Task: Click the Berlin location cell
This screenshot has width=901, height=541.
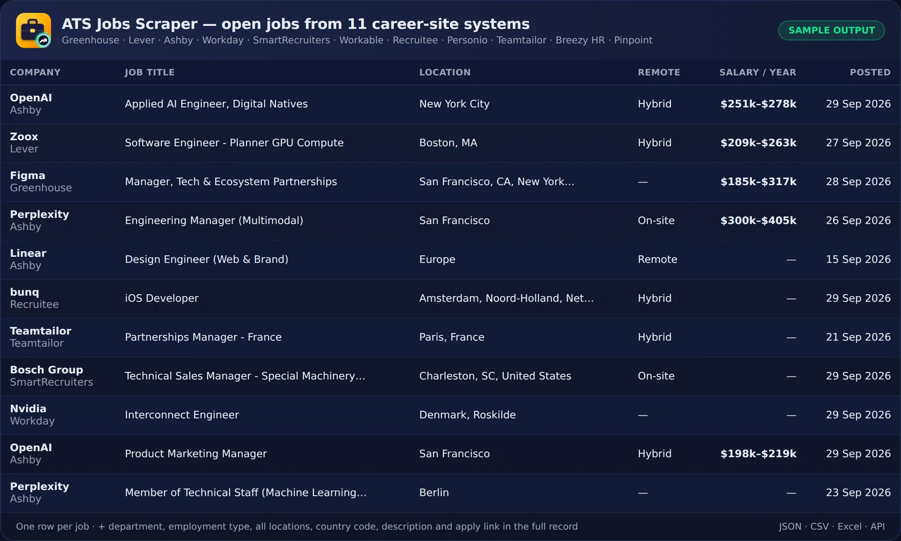Action: point(434,493)
